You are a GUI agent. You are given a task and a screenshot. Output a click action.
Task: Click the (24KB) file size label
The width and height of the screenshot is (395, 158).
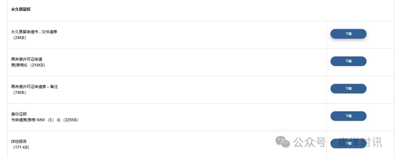(19, 38)
